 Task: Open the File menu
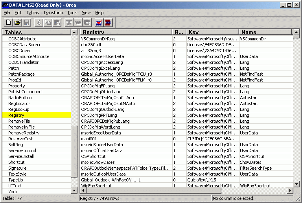pos(7,13)
